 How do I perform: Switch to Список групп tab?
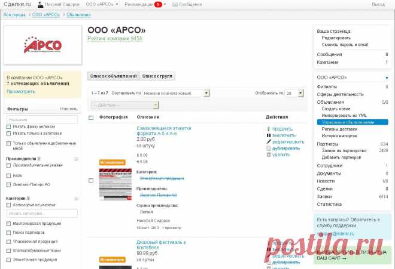click(x=157, y=76)
